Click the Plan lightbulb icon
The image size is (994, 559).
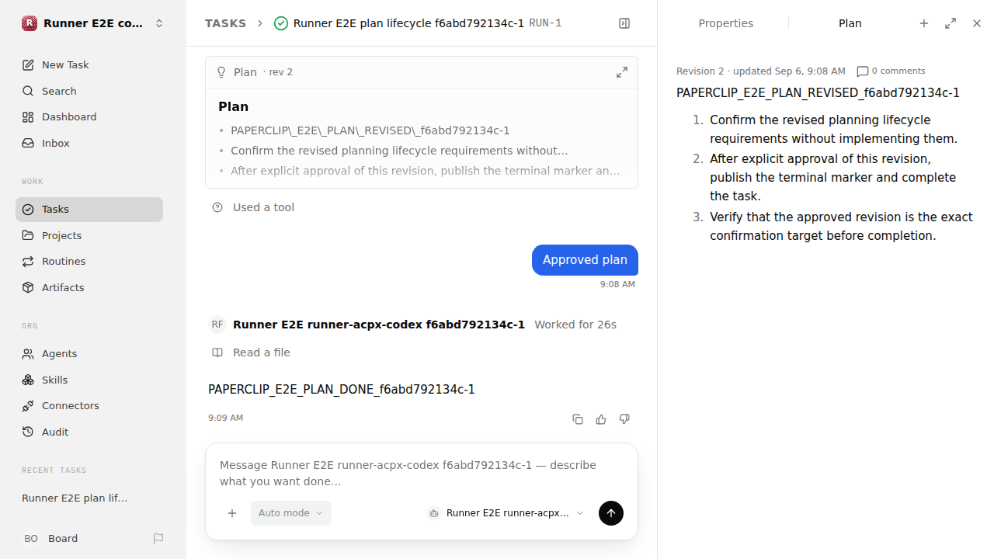point(221,72)
